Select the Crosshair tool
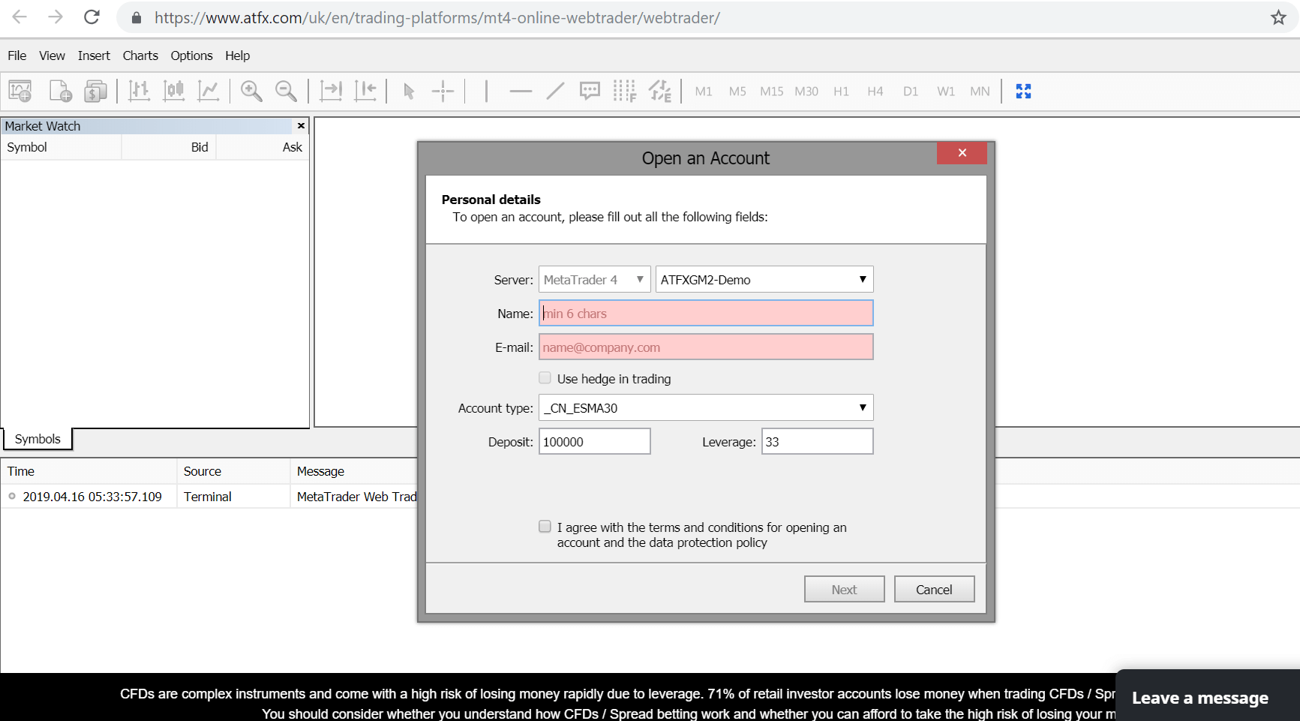The width and height of the screenshot is (1300, 721). (443, 92)
